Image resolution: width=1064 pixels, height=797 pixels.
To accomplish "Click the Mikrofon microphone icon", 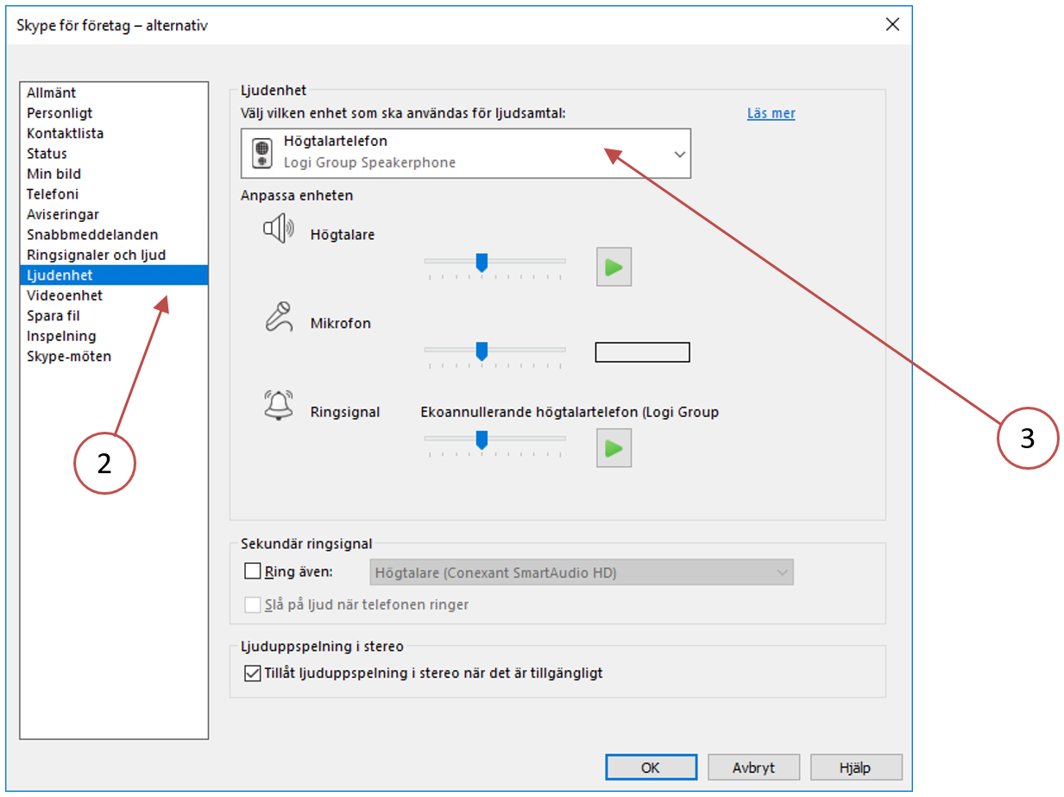I will pyautogui.click(x=279, y=317).
